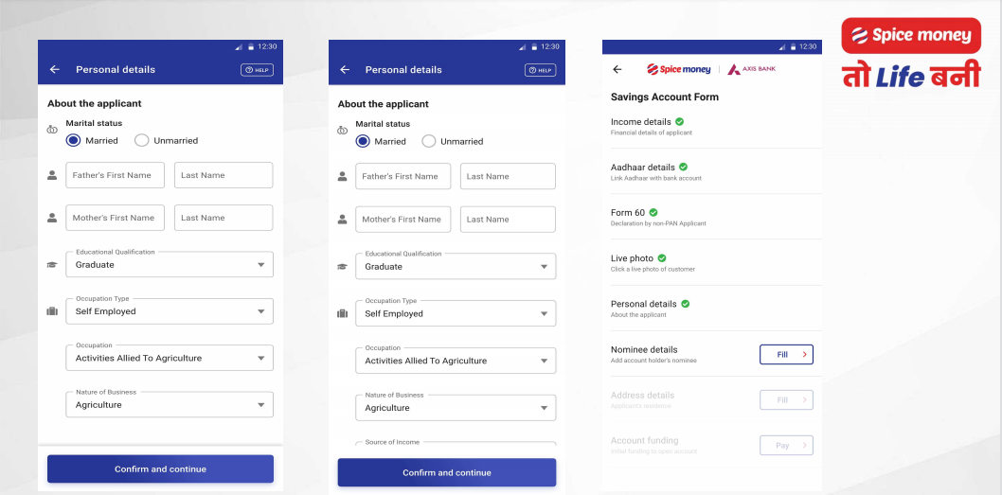Open Nature of Business dropdown, second screen
The image size is (1002, 495).
point(456,408)
